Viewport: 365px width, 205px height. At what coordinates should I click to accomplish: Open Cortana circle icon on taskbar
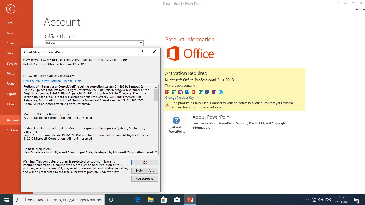click(111, 200)
